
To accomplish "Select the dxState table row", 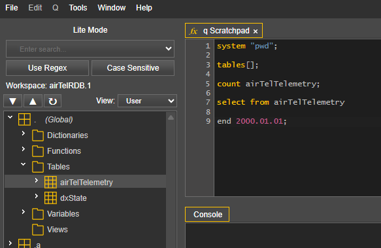I will tap(86, 198).
